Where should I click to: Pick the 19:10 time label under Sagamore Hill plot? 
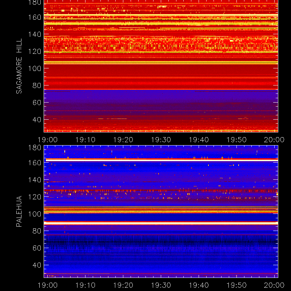[x=85, y=140]
